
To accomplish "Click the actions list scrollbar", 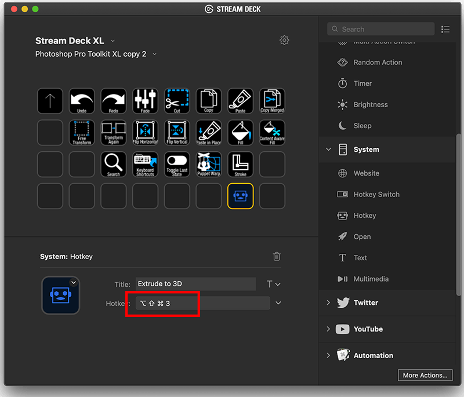I will [x=458, y=214].
